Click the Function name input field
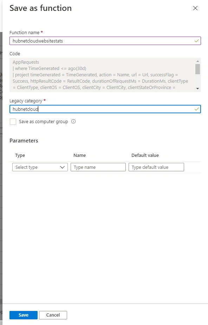 [105, 41]
